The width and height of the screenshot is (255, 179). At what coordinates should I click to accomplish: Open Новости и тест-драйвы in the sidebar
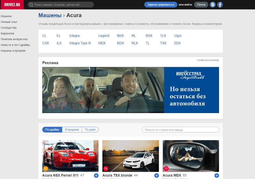pos(15,45)
